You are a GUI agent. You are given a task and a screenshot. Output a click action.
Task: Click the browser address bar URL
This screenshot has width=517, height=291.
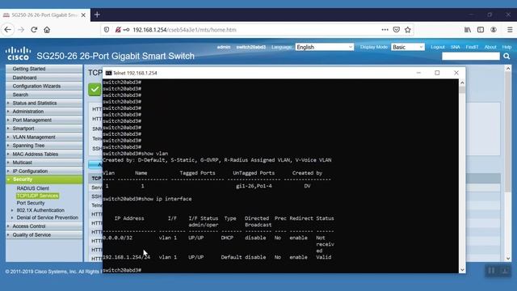coord(184,30)
